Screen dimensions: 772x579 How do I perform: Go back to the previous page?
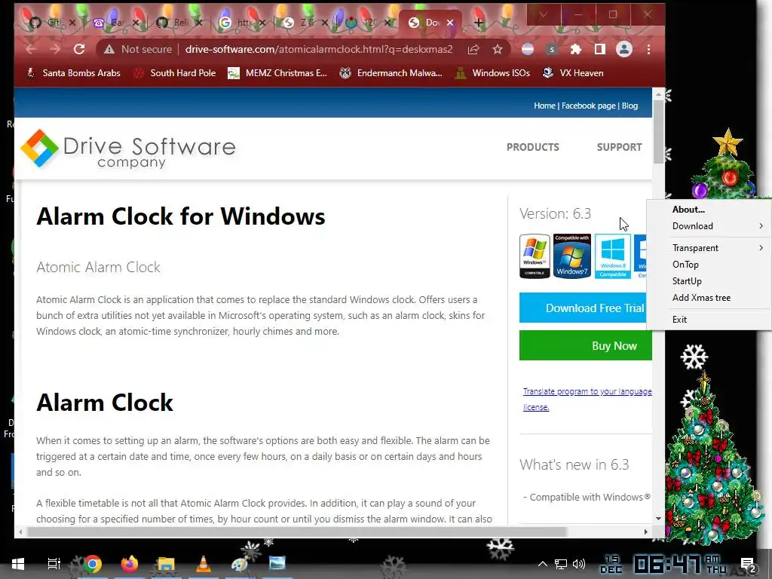click(31, 49)
